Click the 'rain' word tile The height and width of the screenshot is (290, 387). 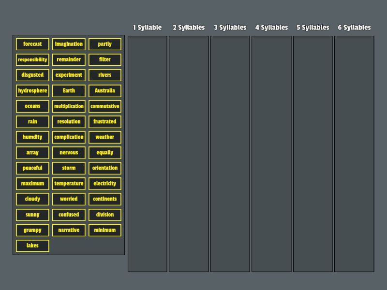coord(32,122)
